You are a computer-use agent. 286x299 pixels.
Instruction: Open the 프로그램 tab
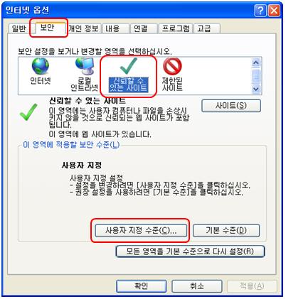(x=175, y=28)
